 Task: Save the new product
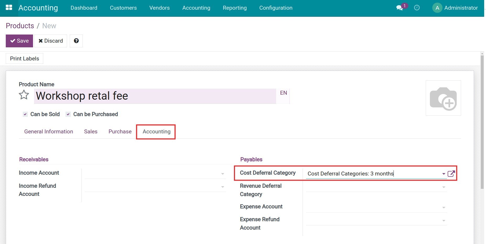tap(19, 41)
